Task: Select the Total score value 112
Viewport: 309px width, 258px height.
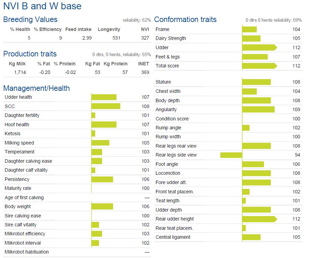Action: click(x=296, y=66)
